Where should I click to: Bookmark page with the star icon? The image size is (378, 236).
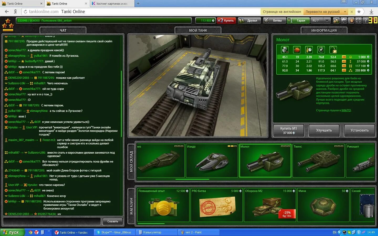[359, 12]
